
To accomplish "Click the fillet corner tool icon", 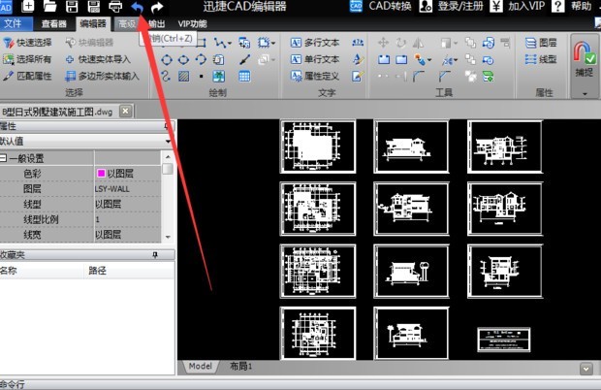I will (x=419, y=77).
